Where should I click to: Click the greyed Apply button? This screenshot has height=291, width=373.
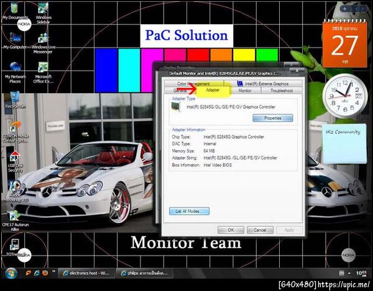[289, 230]
